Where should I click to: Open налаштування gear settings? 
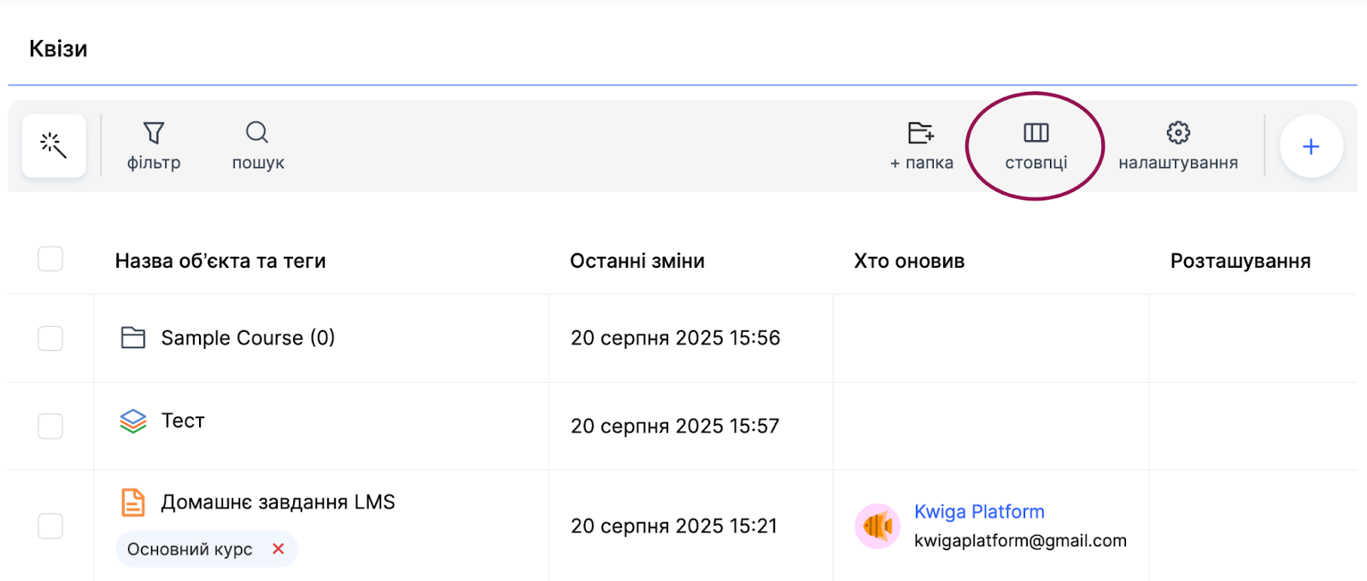pyautogui.click(x=1178, y=145)
